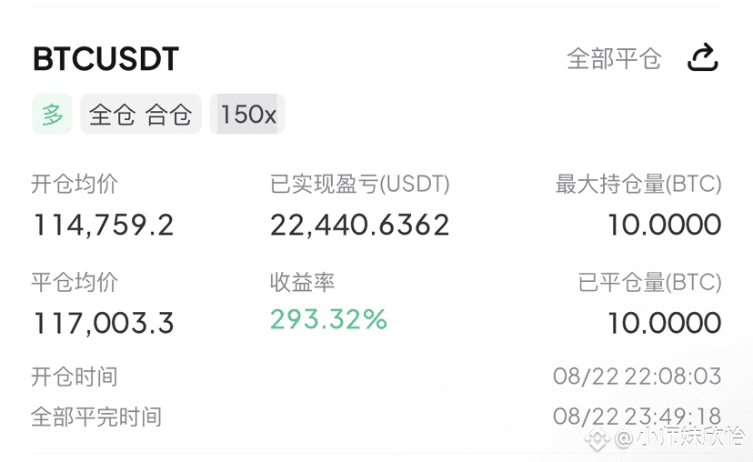Screen dimensions: 753x462
Task: Tap the max position value under 最大持仓量
Action: pos(665,225)
